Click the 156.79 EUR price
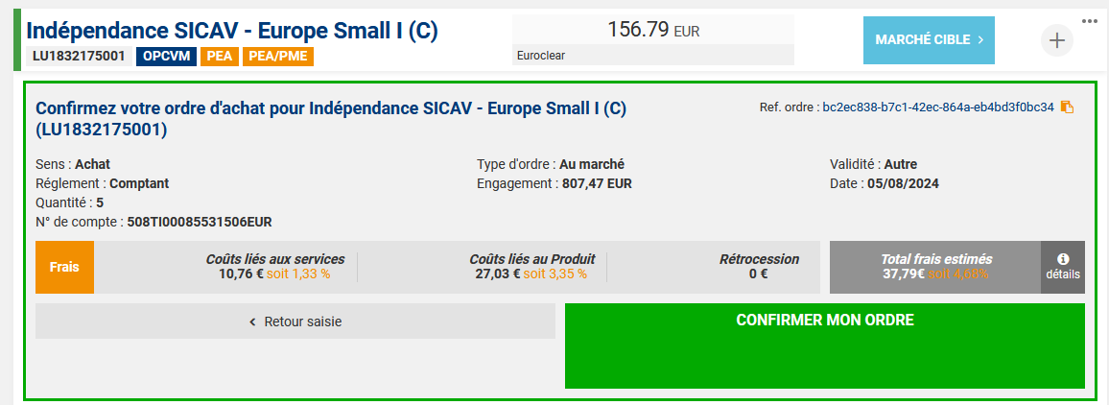The image size is (1109, 405). tap(653, 30)
